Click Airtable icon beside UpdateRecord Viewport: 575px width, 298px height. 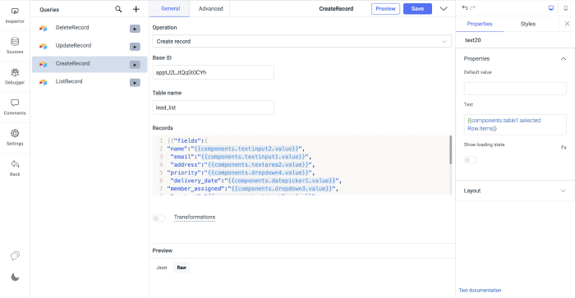(x=44, y=46)
